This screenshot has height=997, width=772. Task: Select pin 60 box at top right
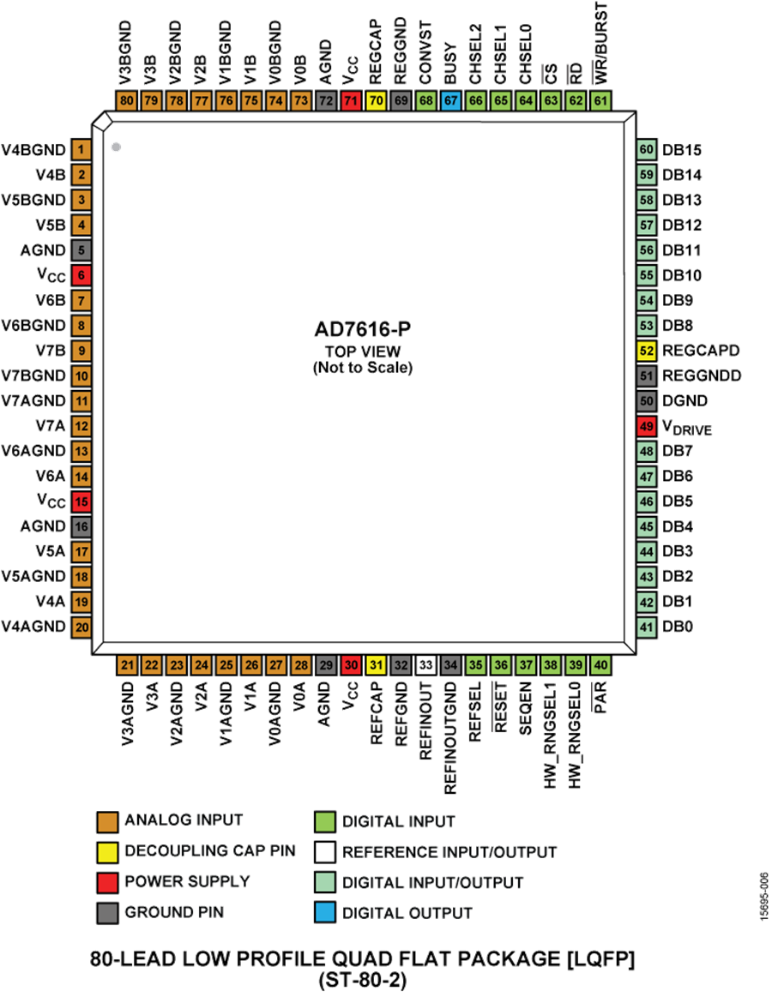pyautogui.click(x=647, y=150)
